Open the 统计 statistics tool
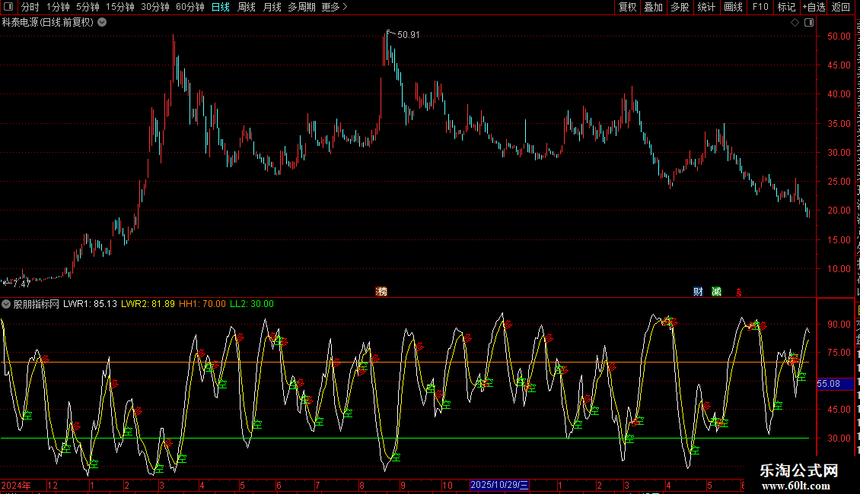Screen dimensions: 860x494 pyautogui.click(x=706, y=7)
